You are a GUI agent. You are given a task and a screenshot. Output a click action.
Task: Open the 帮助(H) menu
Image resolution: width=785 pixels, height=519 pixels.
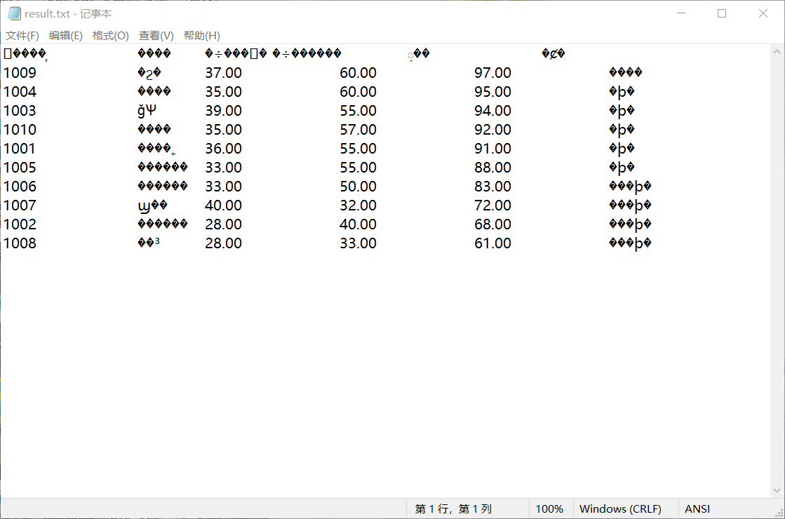point(202,36)
